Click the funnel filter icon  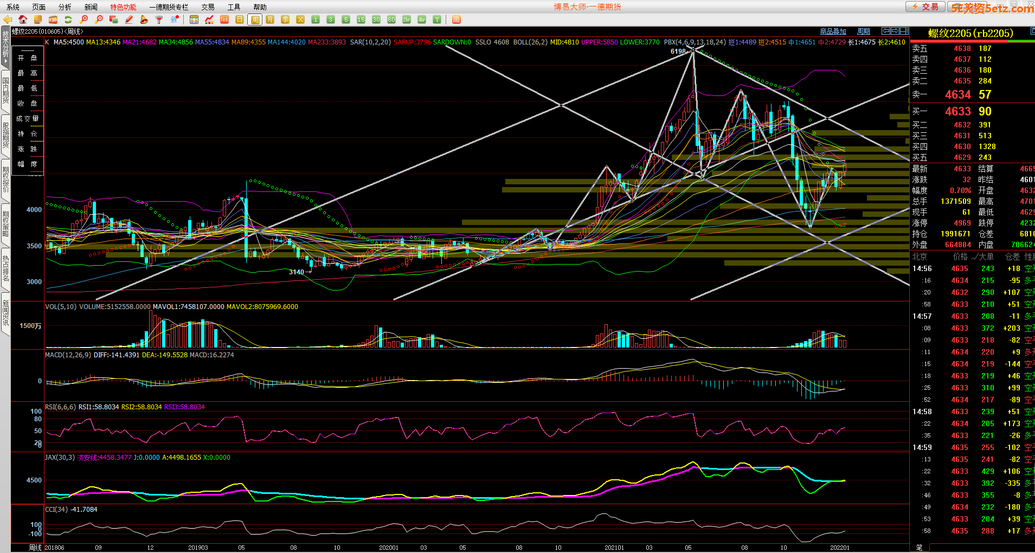tap(159, 20)
